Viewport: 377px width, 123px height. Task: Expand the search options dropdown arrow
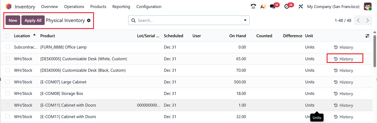tap(245, 20)
